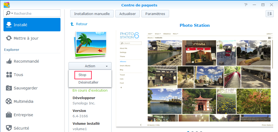Expand the Action dropdown button
The width and height of the screenshot is (278, 132).
click(x=90, y=66)
